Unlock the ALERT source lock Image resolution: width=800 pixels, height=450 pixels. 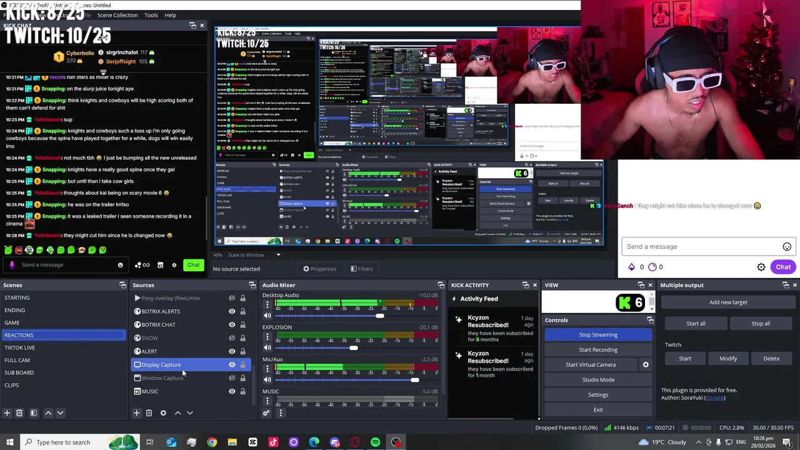tap(242, 351)
